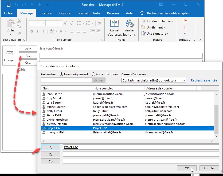
Task: Switch to the Révision tab
Action: 113,13
